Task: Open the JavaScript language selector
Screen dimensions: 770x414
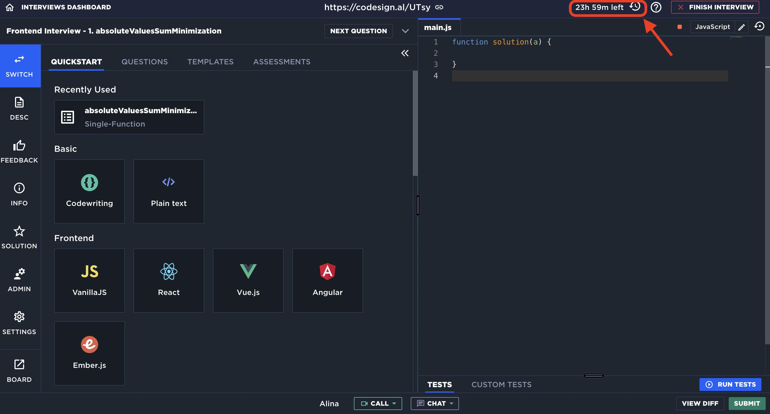Action: [x=712, y=27]
